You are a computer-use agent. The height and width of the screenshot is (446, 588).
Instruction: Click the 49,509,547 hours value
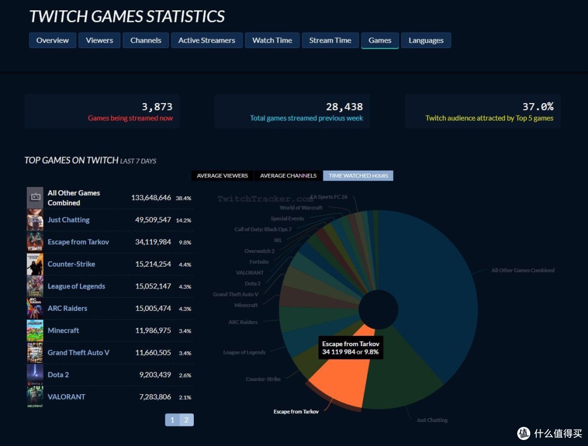(153, 220)
